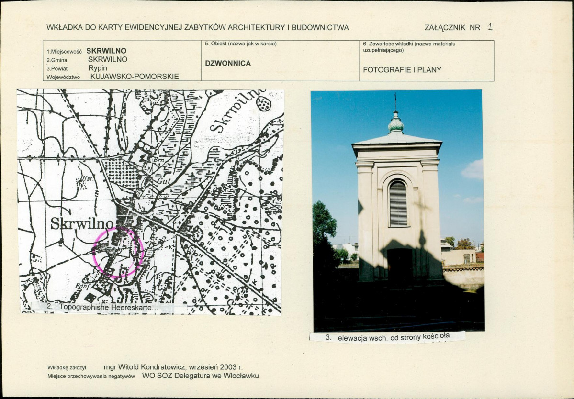Screen dimensions: 574x399
Task: Click the 'Gut' label on the map
Action: 164,181
